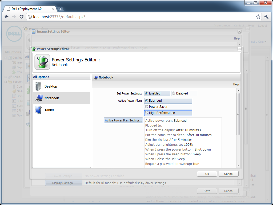Screen dimensions: 273x205
Task: Expand the Admin node in the background tree
Action: click(6, 77)
